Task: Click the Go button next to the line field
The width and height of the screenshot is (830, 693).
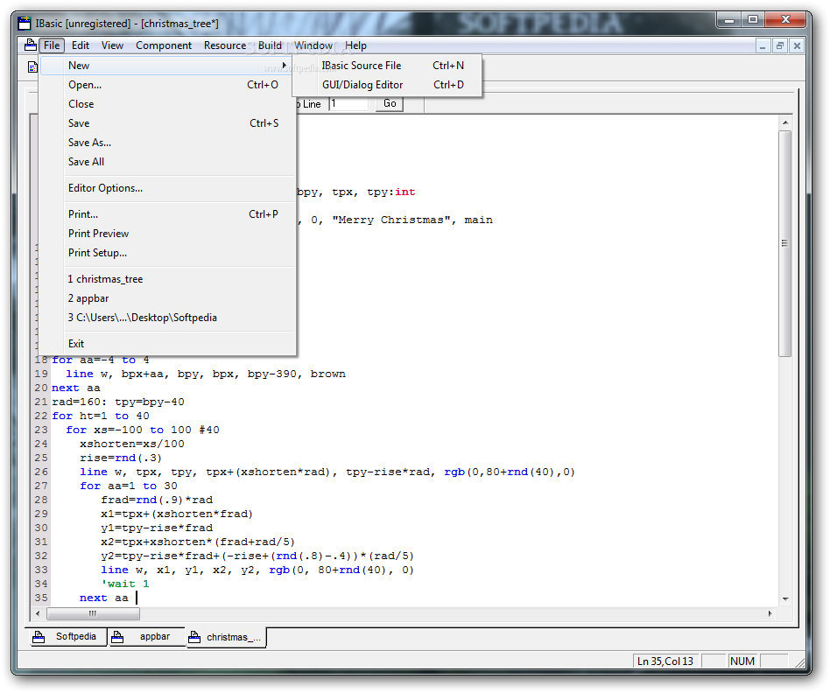Action: [x=390, y=103]
